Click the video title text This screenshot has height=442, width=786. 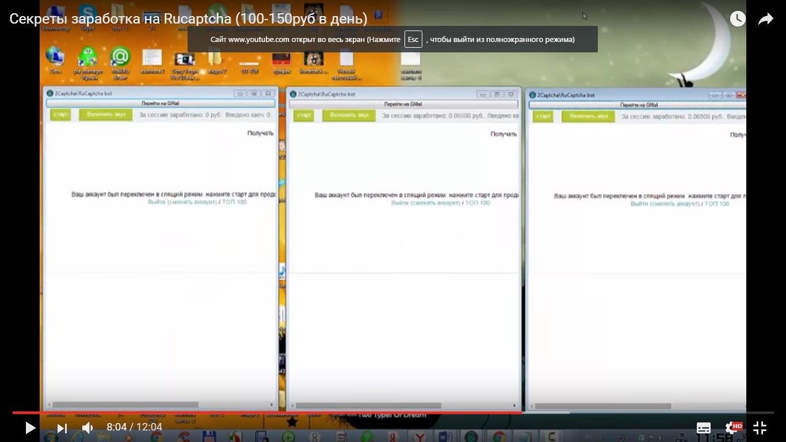click(x=188, y=19)
